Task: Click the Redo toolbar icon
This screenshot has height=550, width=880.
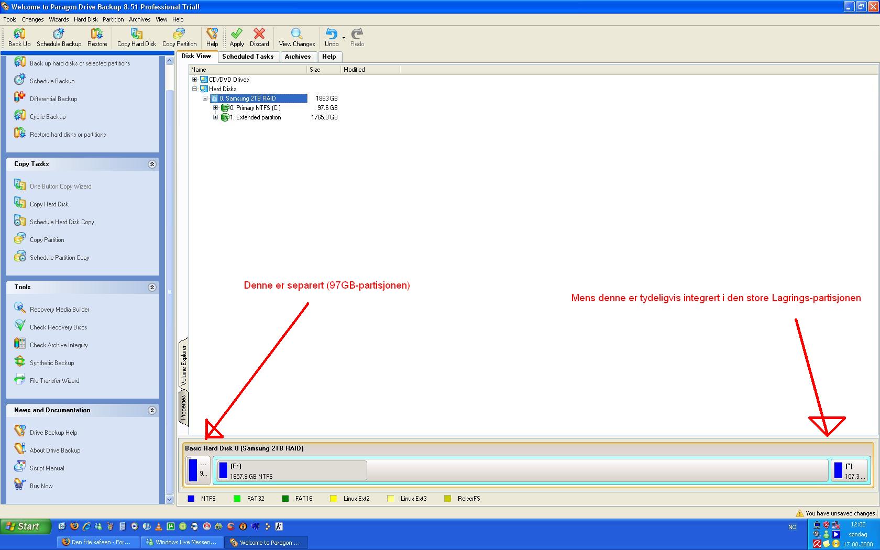Action: click(357, 38)
